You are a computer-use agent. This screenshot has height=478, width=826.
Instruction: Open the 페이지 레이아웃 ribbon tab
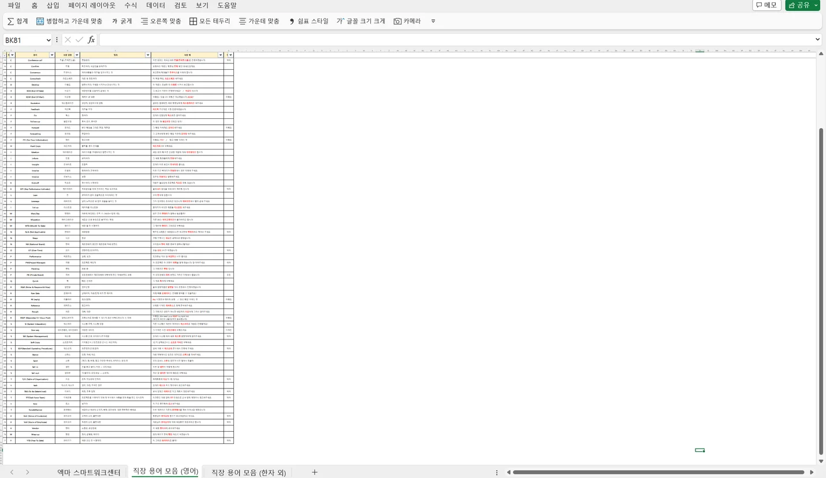coord(92,5)
